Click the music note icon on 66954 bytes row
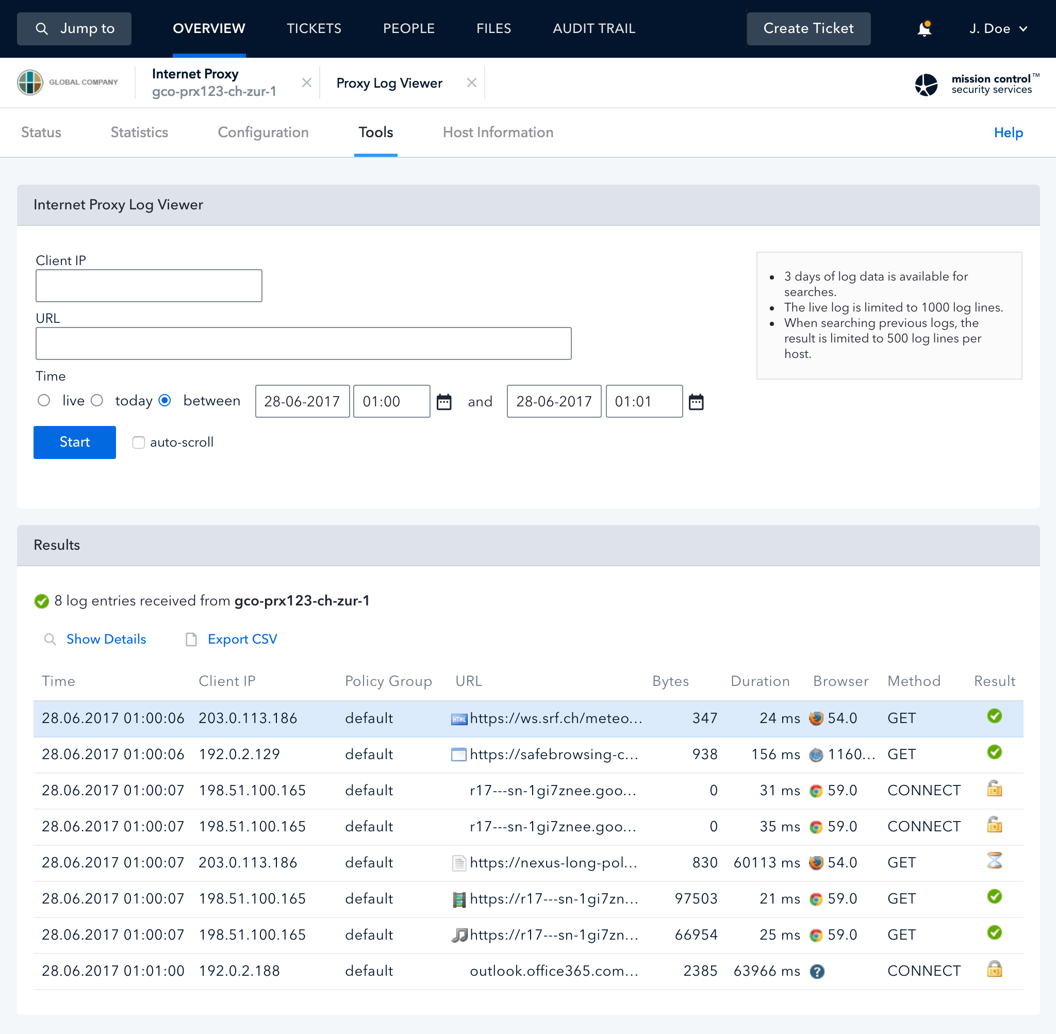The width and height of the screenshot is (1056, 1034). [x=459, y=935]
